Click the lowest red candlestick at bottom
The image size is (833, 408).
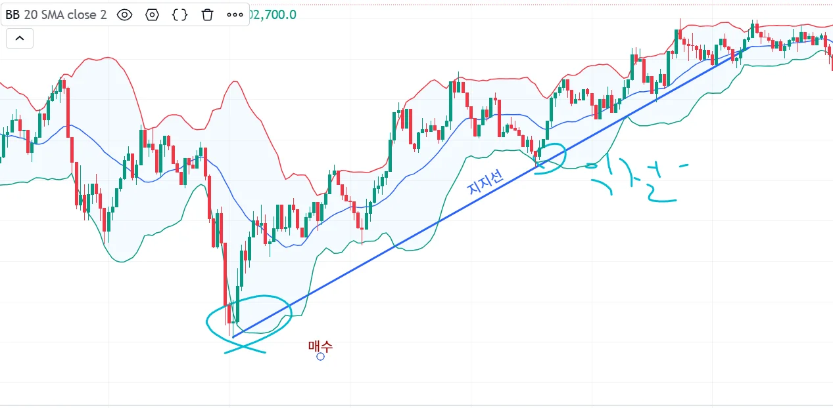[229, 315]
